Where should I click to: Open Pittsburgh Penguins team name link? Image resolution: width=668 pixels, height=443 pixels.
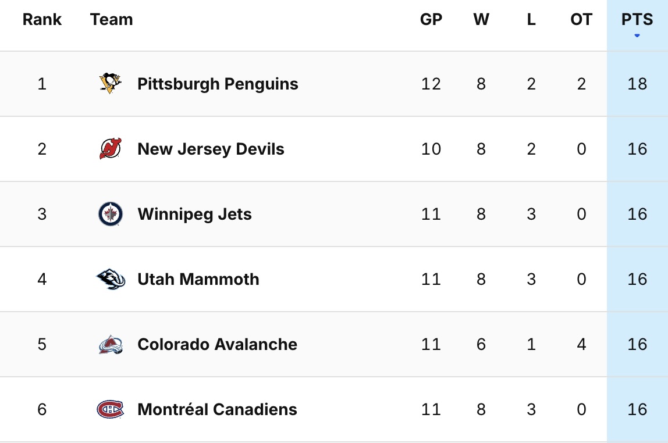point(218,84)
